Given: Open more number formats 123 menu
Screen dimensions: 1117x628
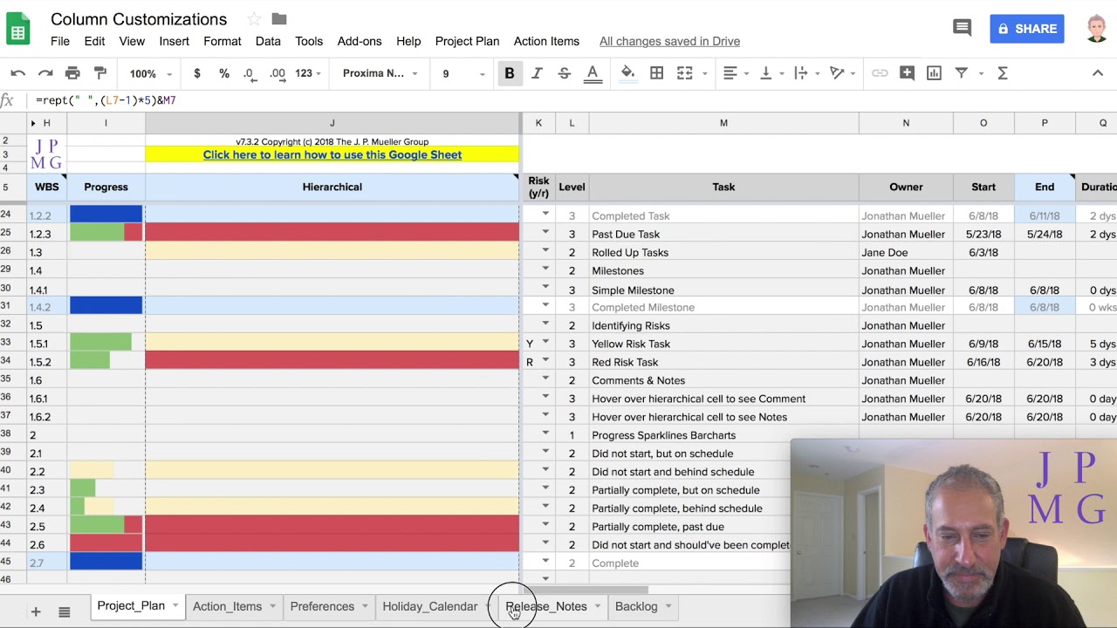Looking at the screenshot, I should tap(308, 73).
